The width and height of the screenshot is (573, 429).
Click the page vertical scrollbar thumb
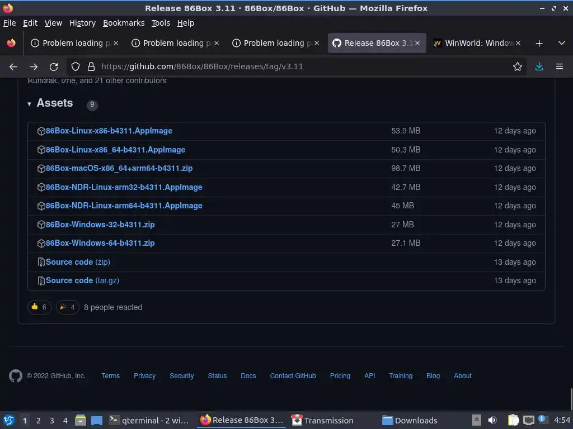(571, 399)
